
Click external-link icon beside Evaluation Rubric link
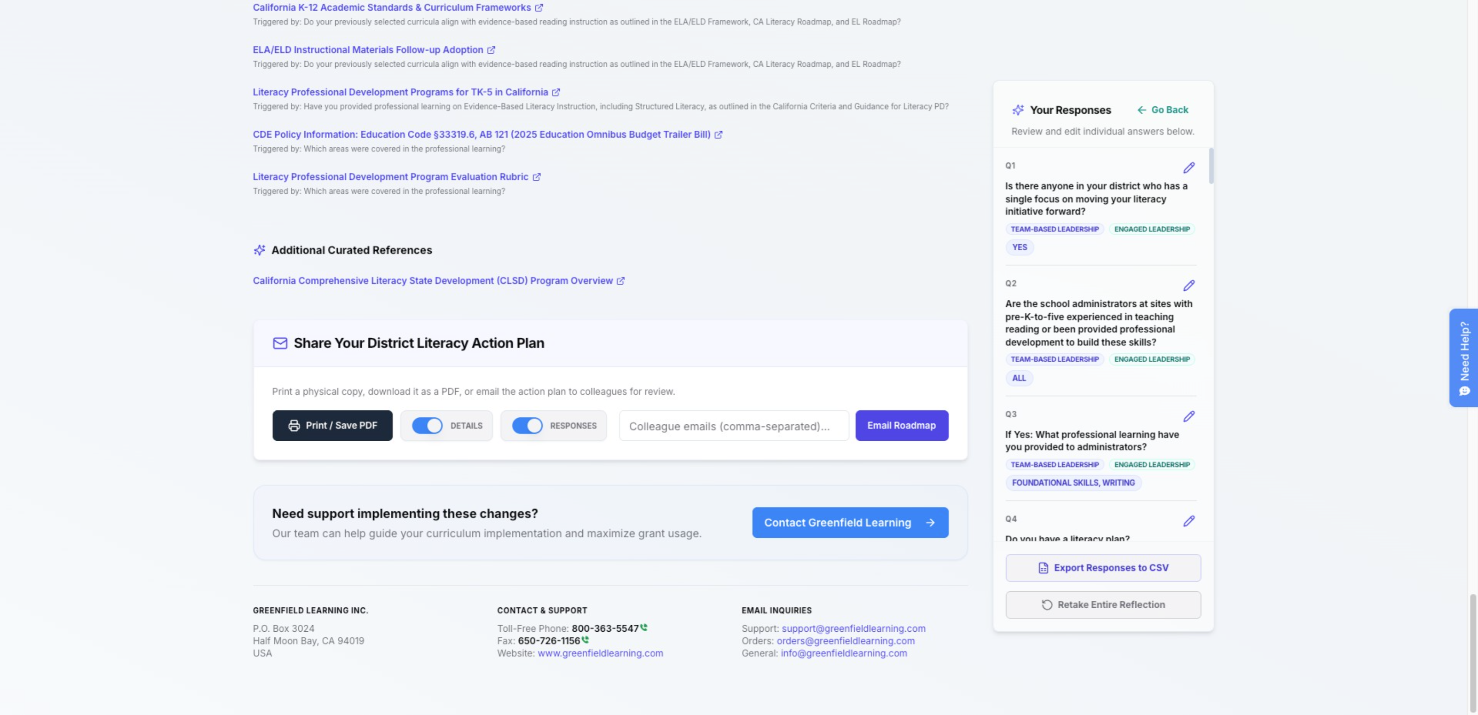[536, 177]
